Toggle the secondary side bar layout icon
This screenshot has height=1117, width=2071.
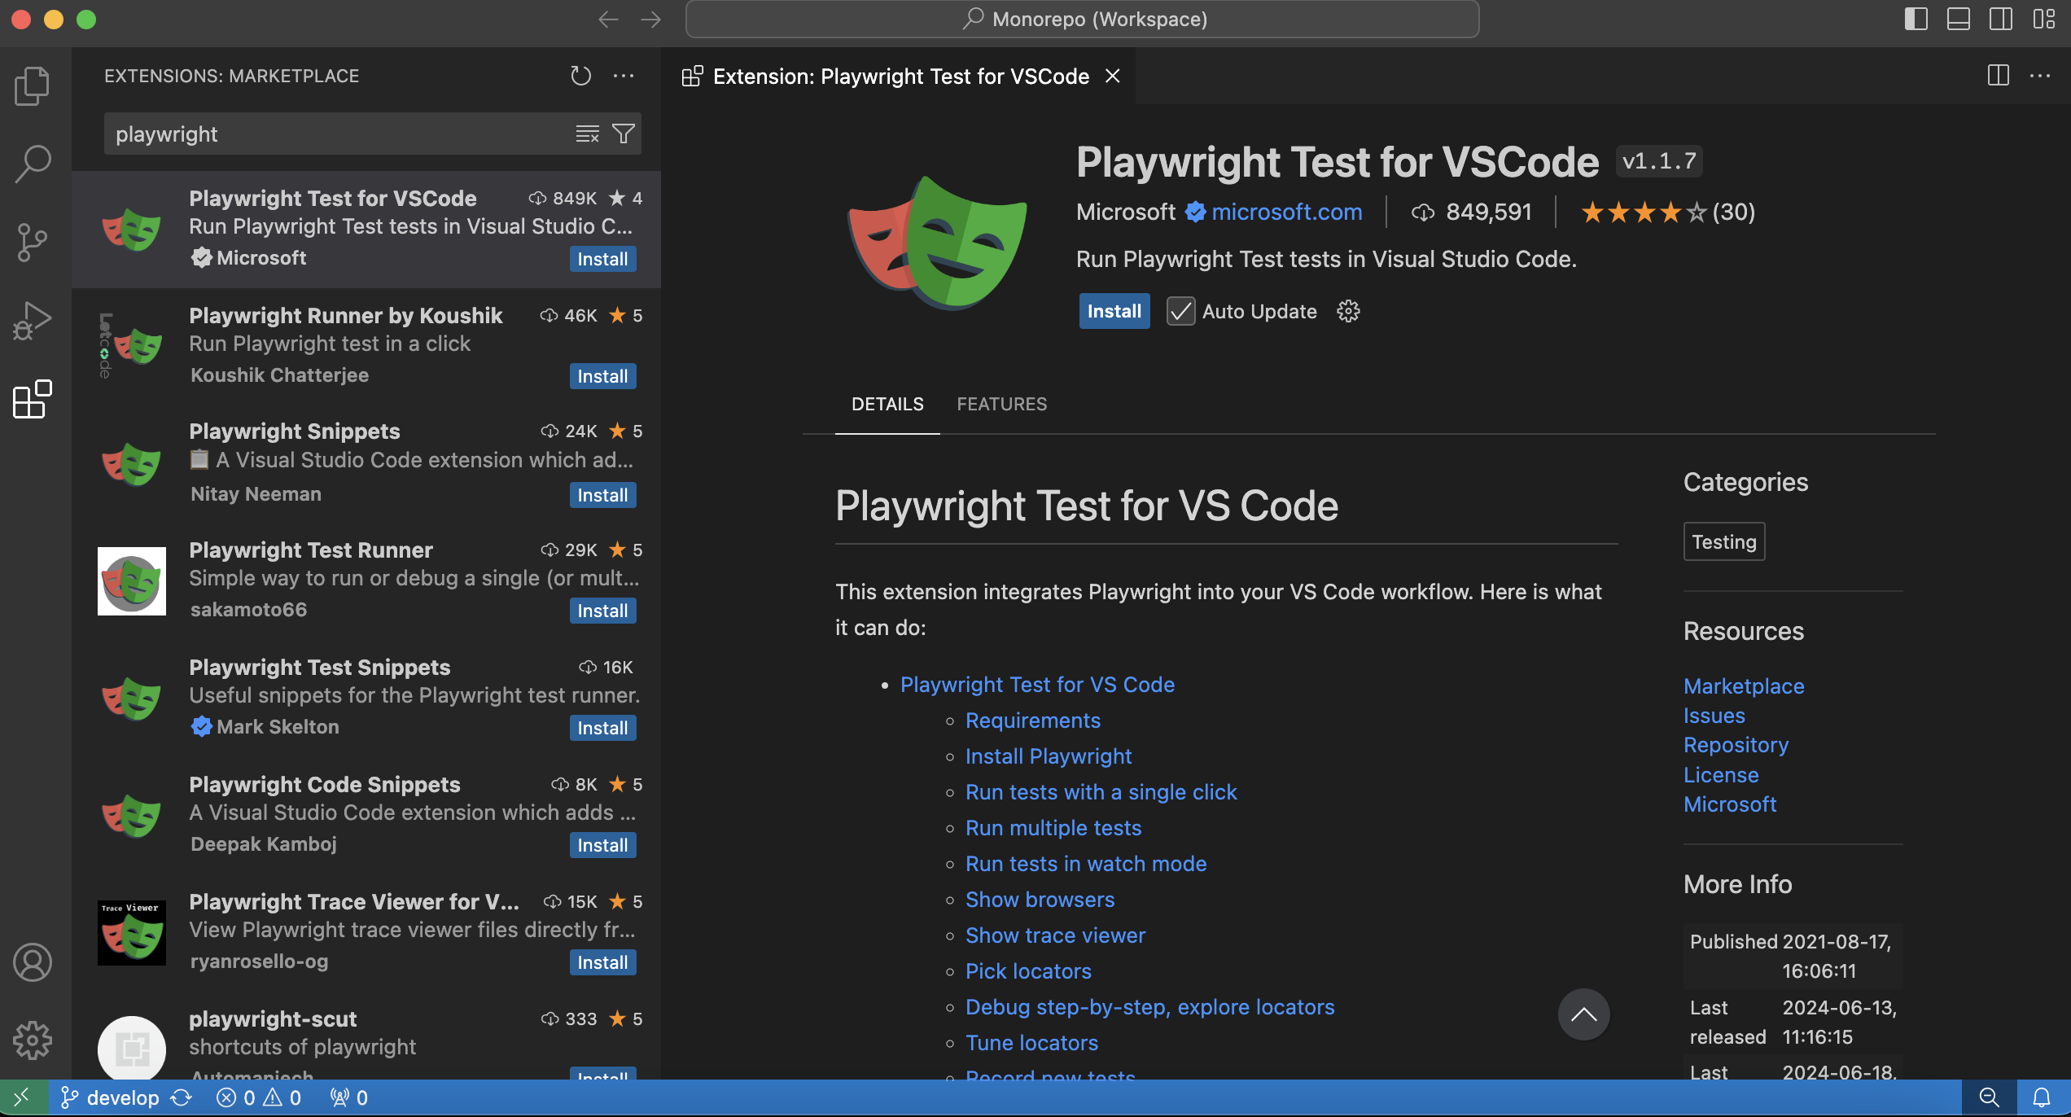click(x=2001, y=19)
